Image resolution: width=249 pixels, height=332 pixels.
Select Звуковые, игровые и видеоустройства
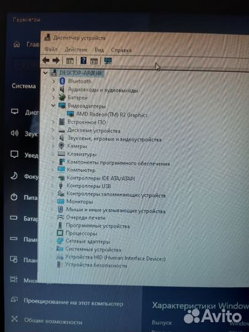click(114, 139)
